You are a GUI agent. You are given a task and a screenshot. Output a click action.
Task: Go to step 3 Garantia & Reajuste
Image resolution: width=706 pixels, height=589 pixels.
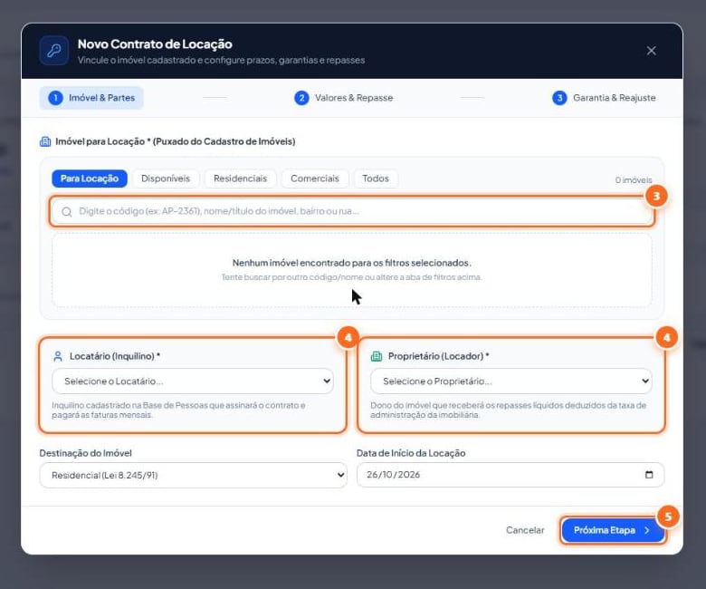pyautogui.click(x=604, y=98)
